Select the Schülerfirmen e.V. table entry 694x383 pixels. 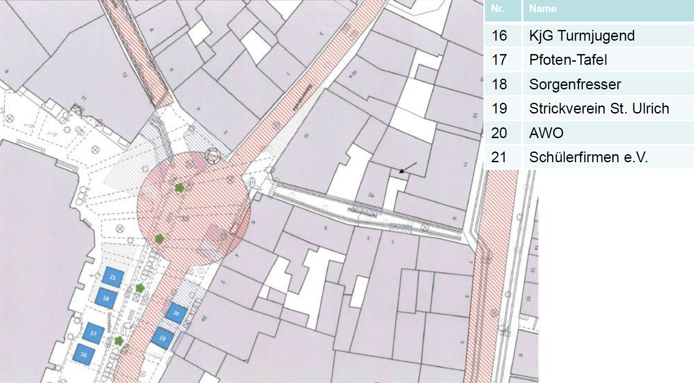[588, 157]
